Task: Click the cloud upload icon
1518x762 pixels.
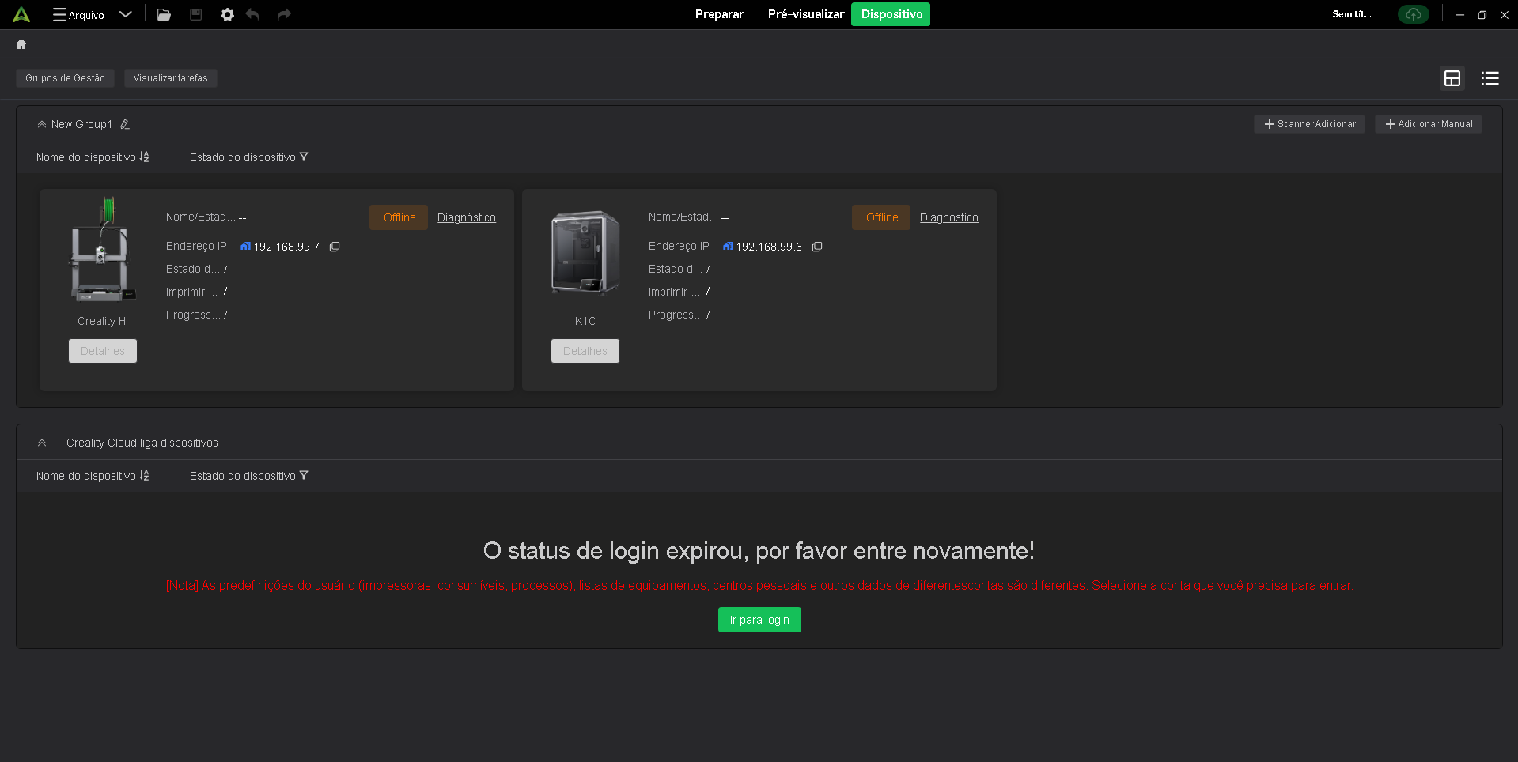Action: 1413,14
